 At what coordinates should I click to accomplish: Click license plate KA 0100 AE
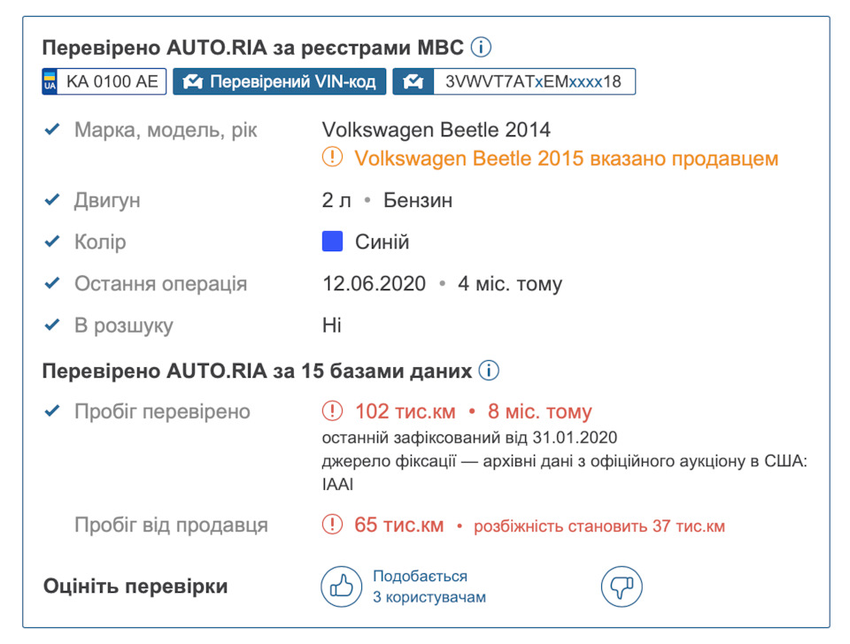pyautogui.click(x=104, y=82)
